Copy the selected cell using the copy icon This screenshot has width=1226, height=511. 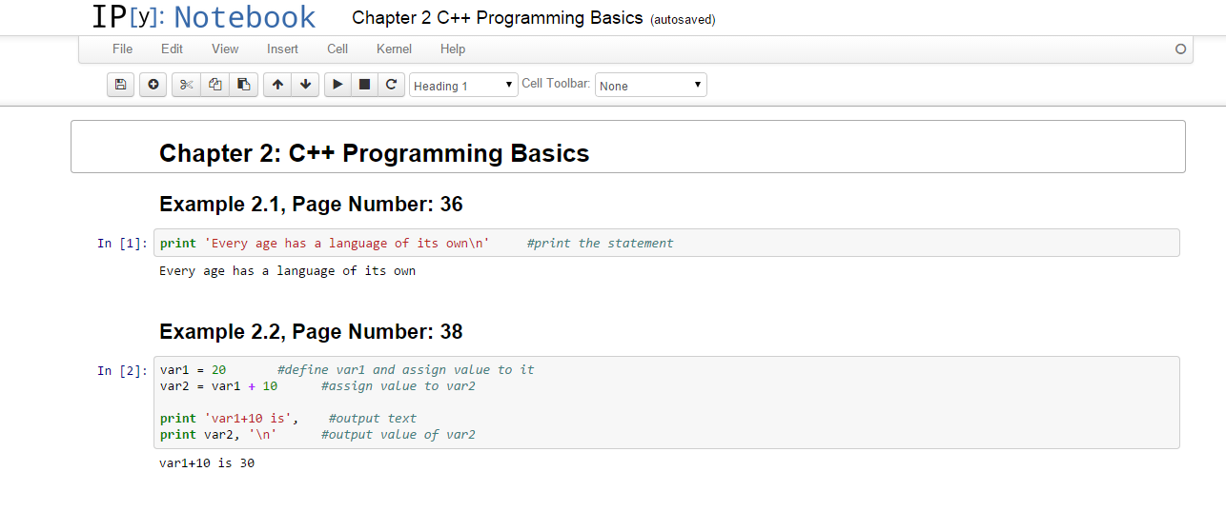coord(215,85)
